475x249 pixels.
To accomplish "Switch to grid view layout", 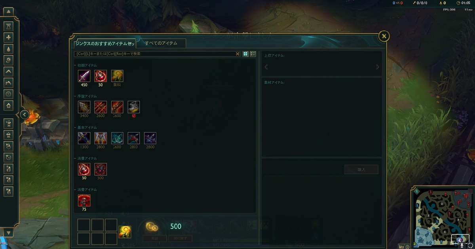I will (245, 54).
